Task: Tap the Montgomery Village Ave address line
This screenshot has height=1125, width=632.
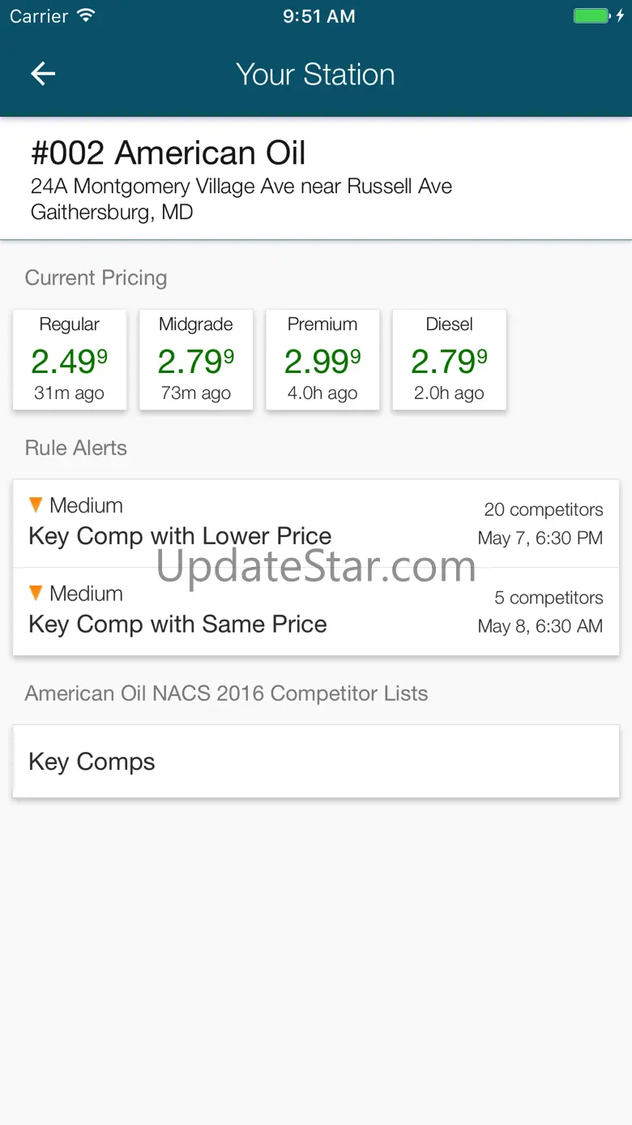Action: [241, 187]
